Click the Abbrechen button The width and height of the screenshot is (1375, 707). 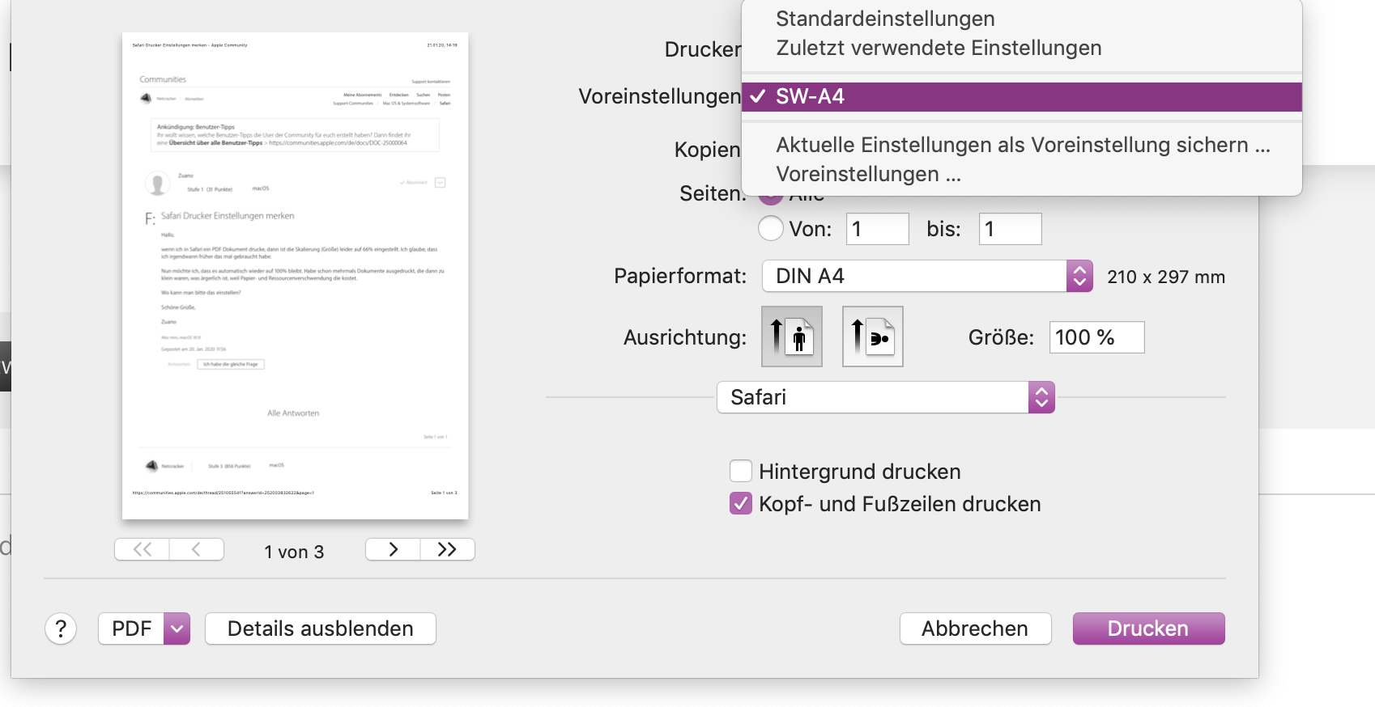click(975, 629)
